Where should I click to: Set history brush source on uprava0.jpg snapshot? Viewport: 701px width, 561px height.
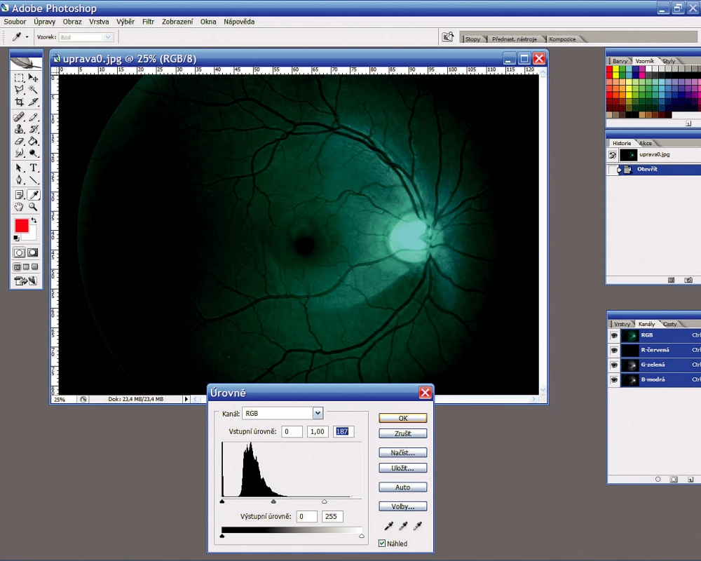pyautogui.click(x=613, y=155)
